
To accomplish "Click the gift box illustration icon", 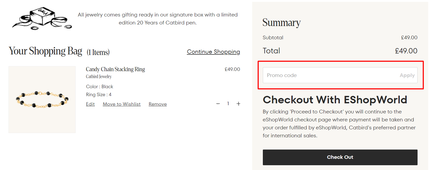I will 42,18.
